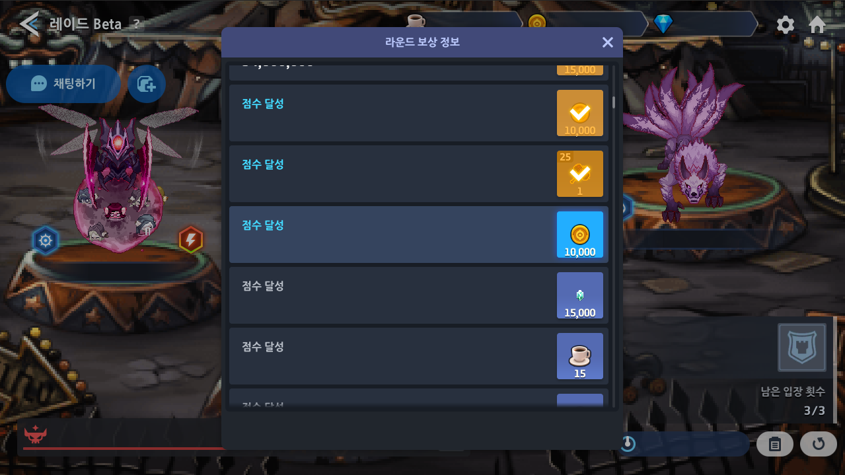Open the question mark help icon
This screenshot has width=845, height=475.
(136, 24)
